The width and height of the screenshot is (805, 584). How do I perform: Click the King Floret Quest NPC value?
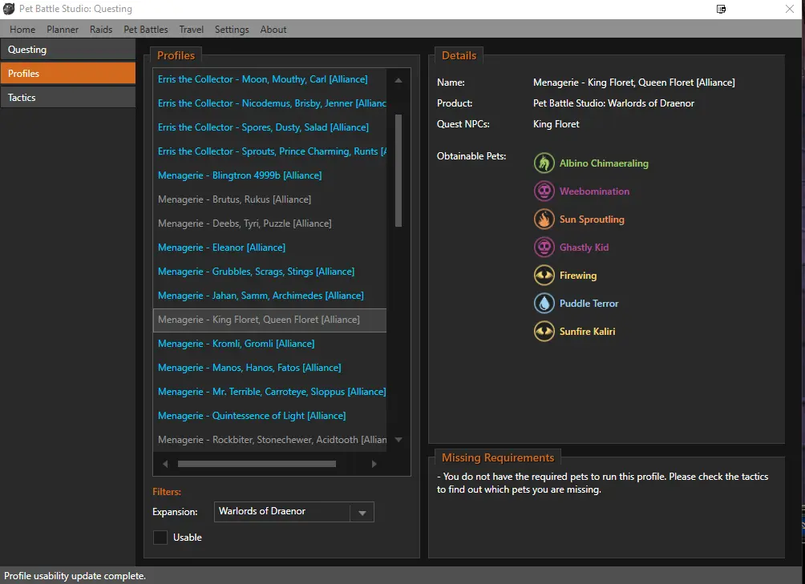556,124
